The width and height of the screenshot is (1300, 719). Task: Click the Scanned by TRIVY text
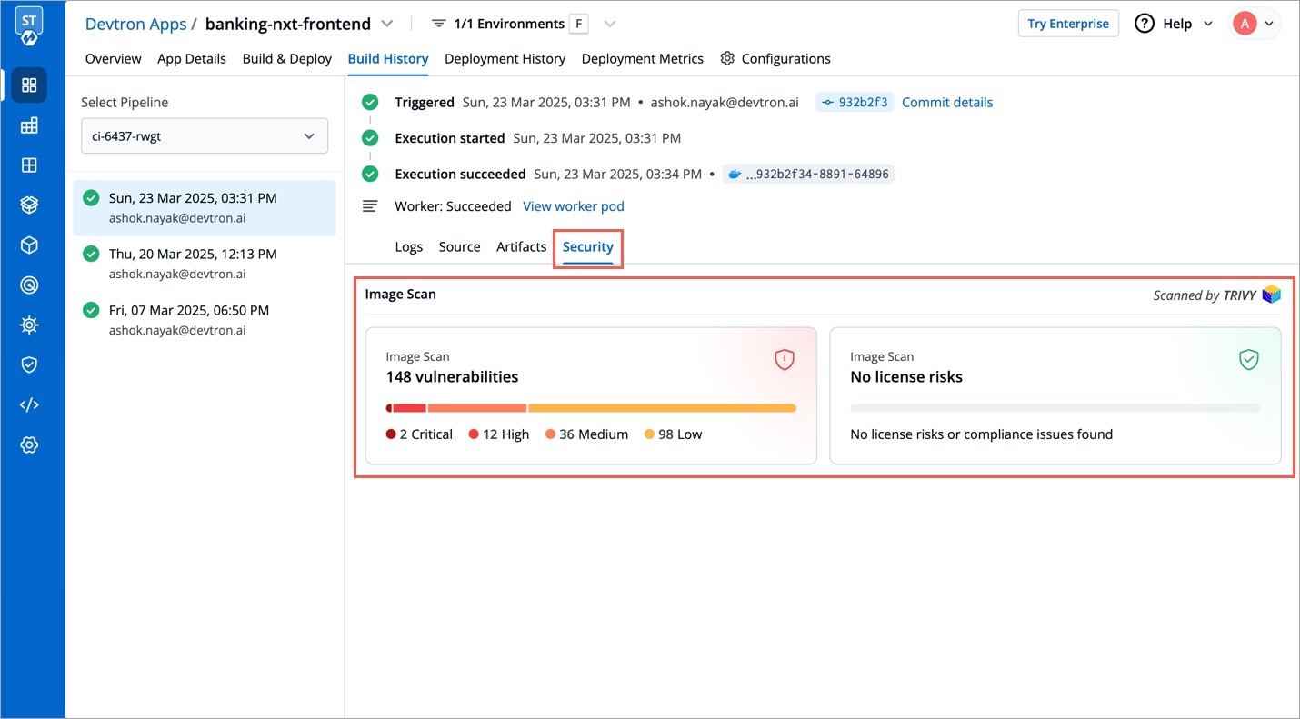click(1205, 295)
